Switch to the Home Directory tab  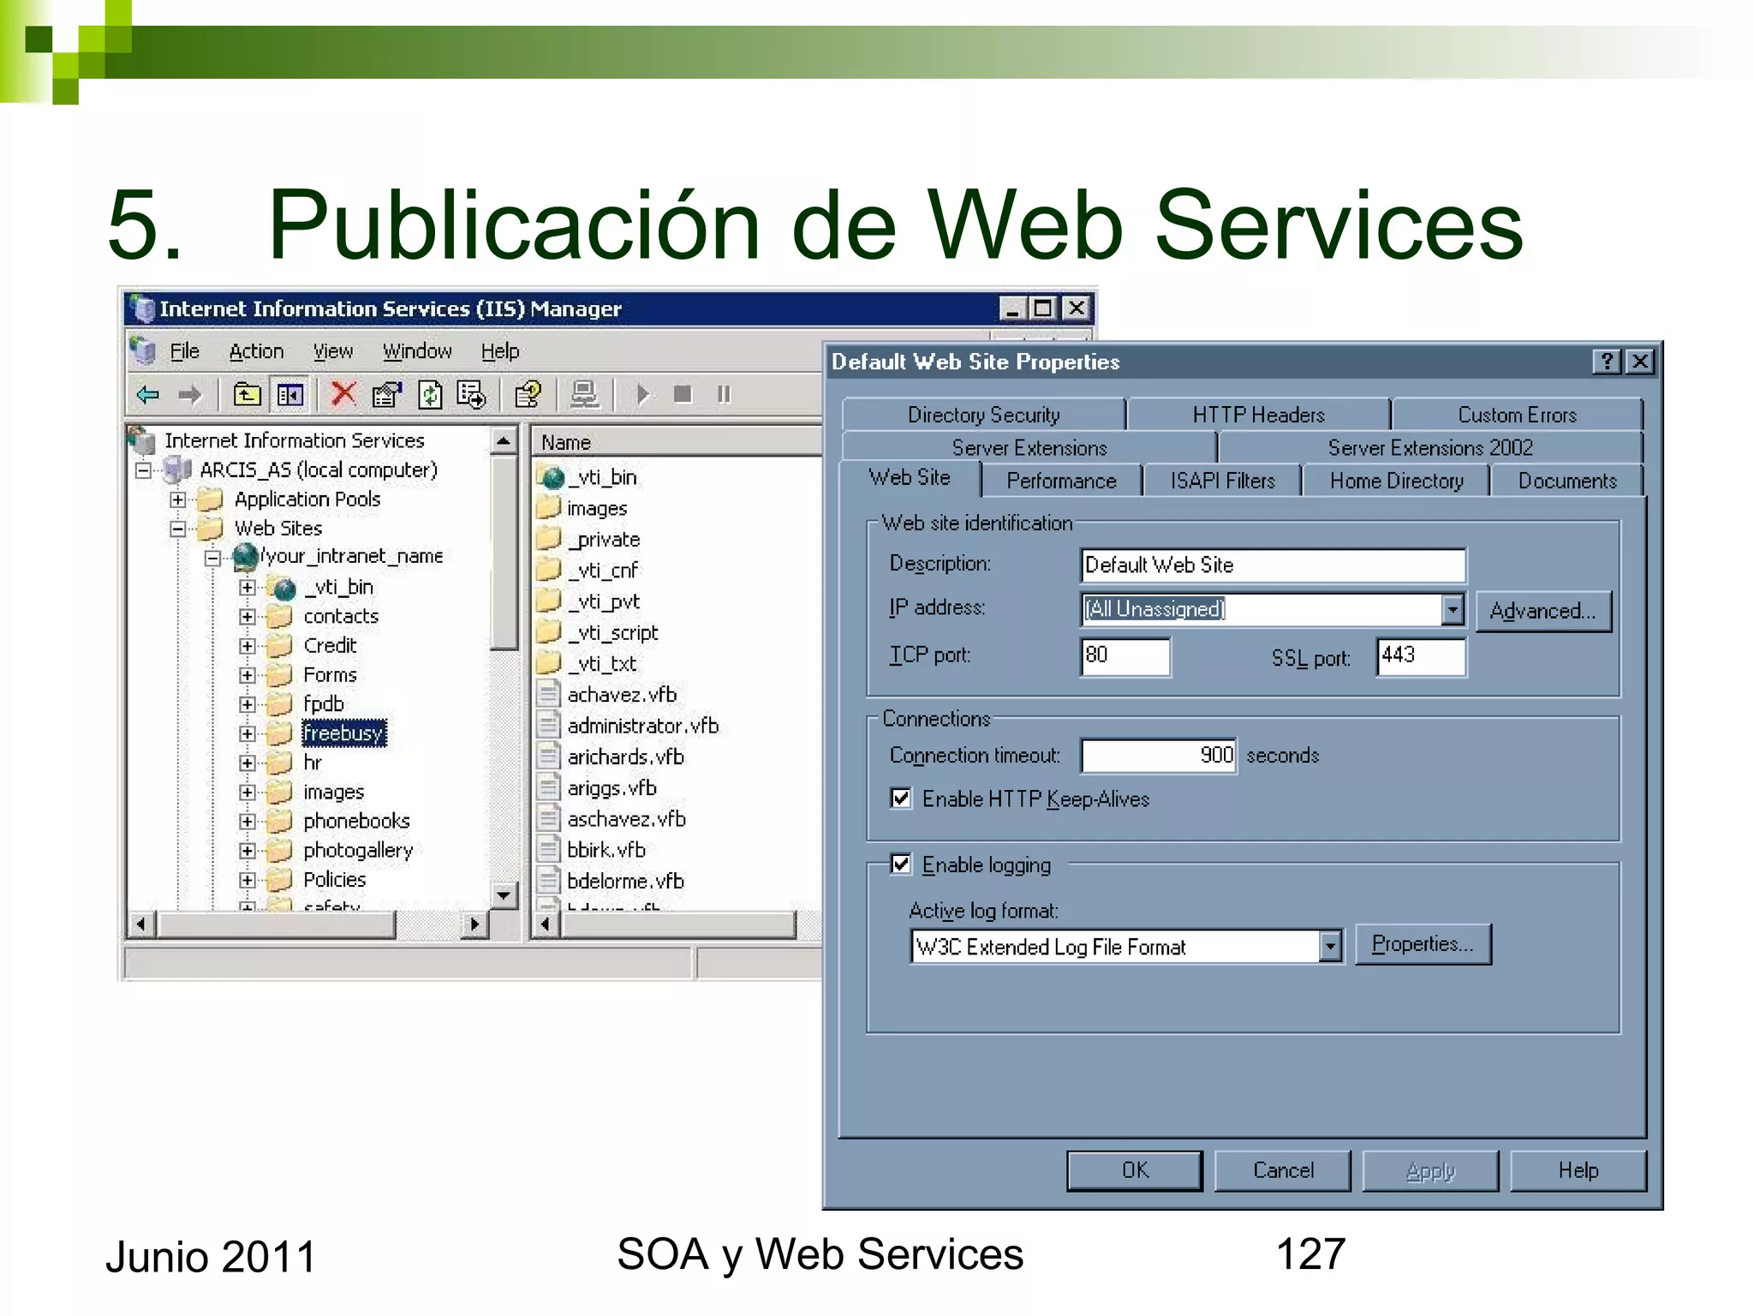(1396, 481)
